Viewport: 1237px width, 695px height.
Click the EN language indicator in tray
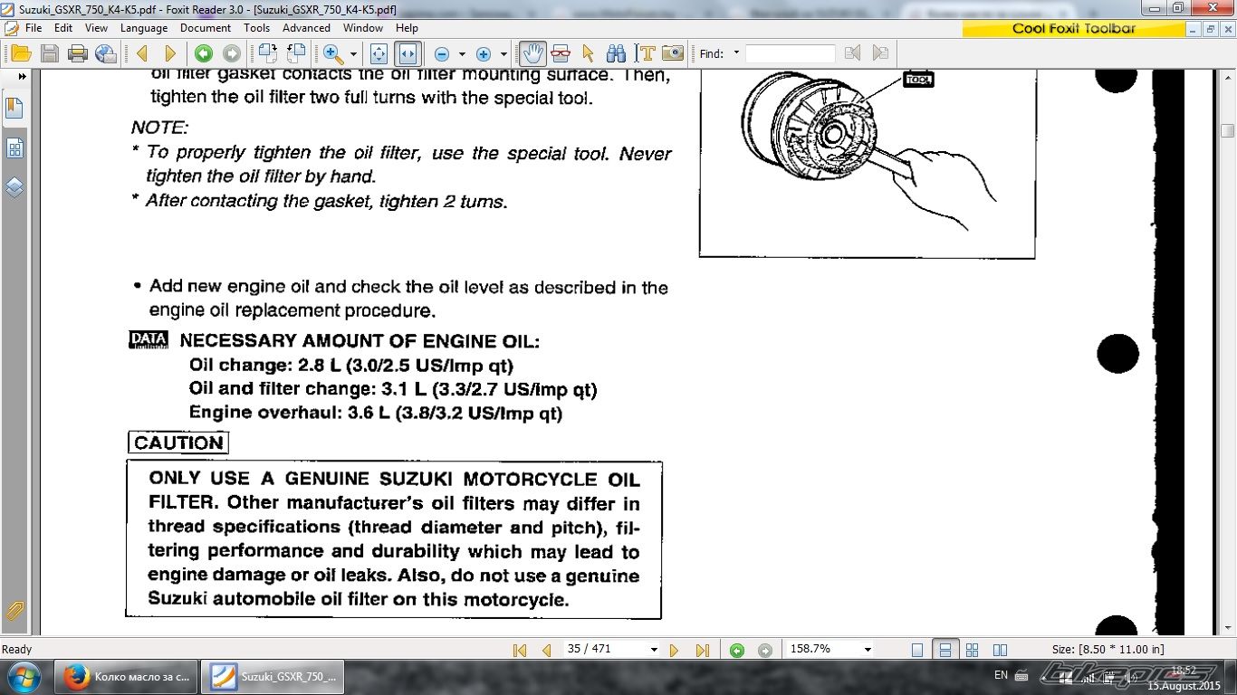point(1001,675)
